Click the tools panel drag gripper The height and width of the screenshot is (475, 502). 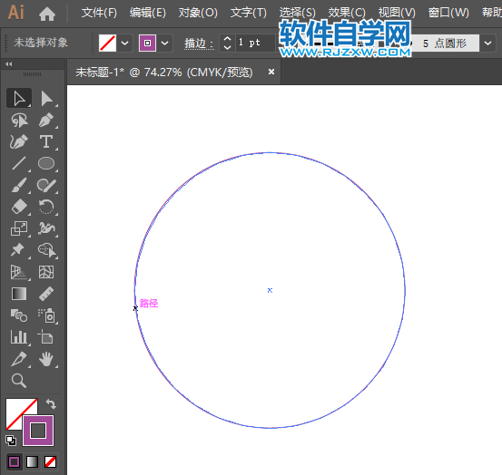coord(33,74)
